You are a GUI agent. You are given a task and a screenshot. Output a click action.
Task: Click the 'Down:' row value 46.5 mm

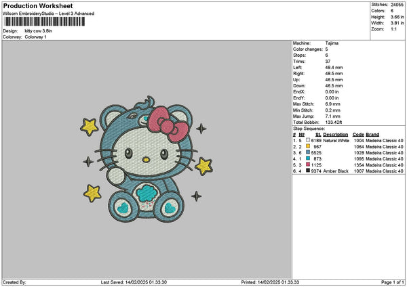pyautogui.click(x=334, y=86)
